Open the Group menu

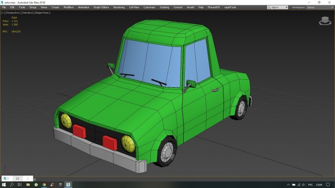click(x=32, y=7)
